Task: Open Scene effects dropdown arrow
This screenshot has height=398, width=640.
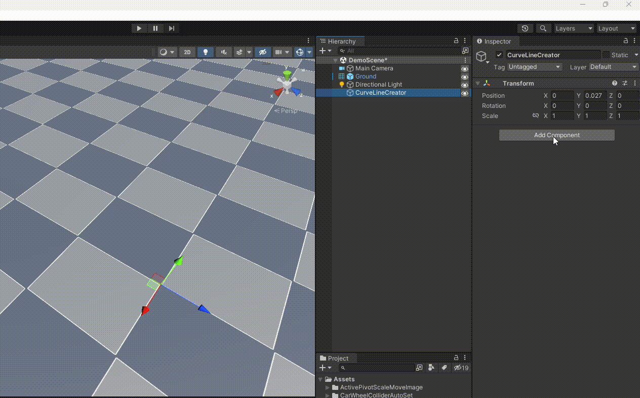Action: pos(249,52)
